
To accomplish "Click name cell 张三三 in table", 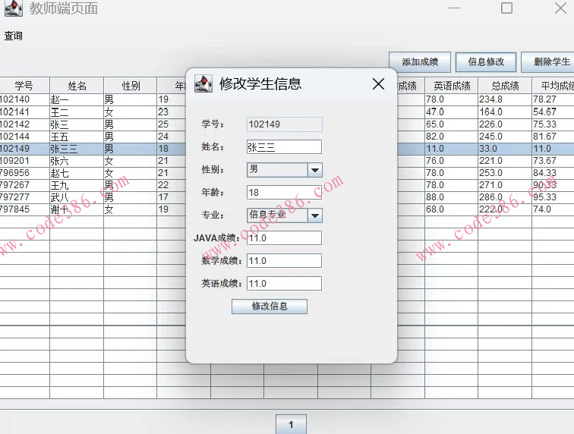I will click(x=77, y=149).
